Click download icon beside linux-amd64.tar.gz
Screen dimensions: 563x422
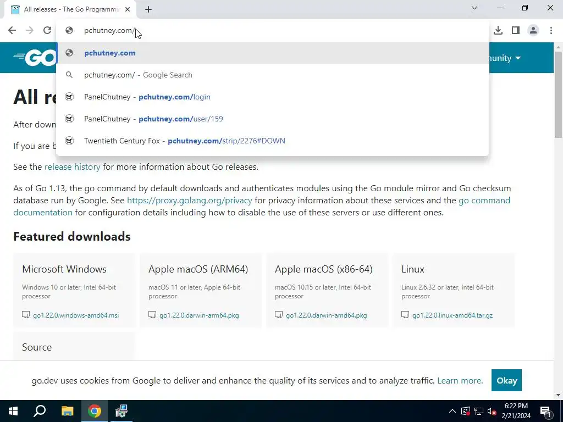pos(405,315)
